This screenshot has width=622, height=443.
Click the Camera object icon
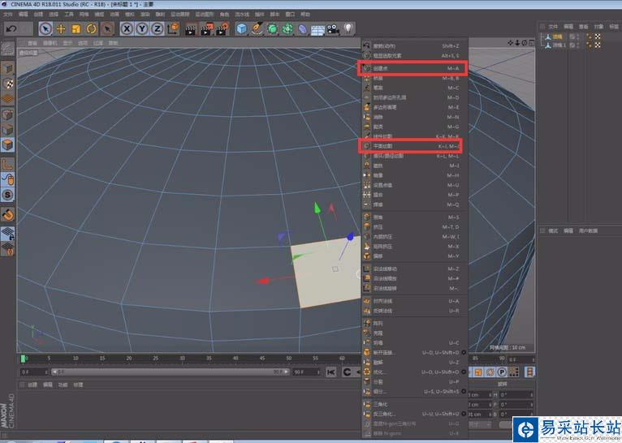click(333, 28)
